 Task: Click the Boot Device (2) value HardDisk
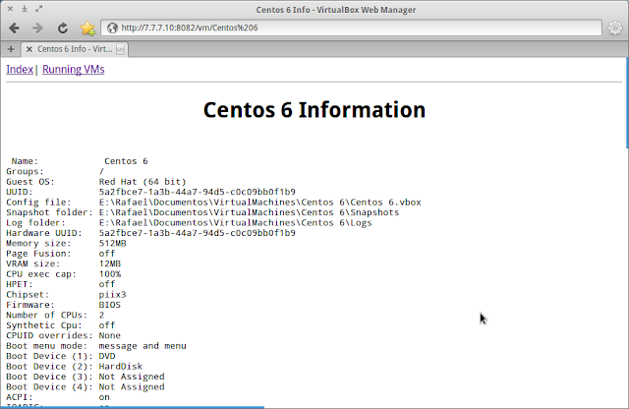(x=121, y=367)
